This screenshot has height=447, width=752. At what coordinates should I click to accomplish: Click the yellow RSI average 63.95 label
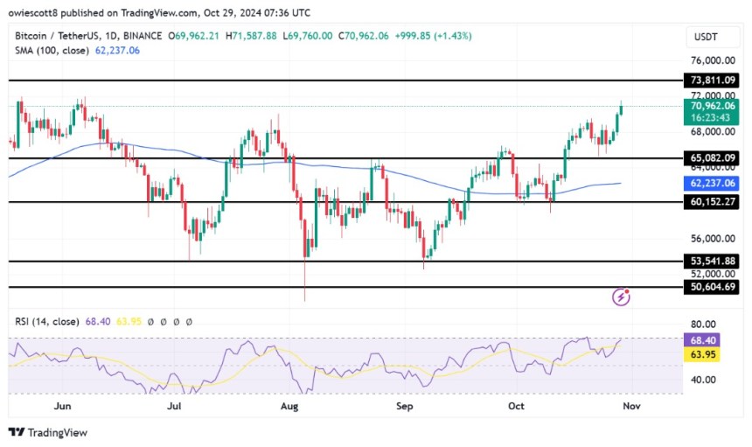[702, 354]
